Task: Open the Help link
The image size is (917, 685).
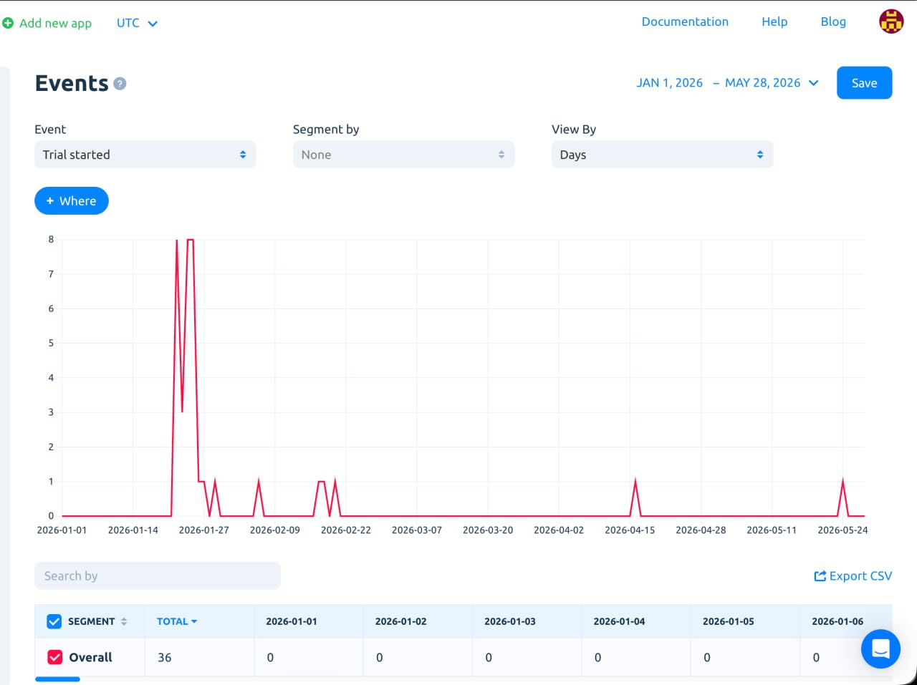Action: (774, 21)
